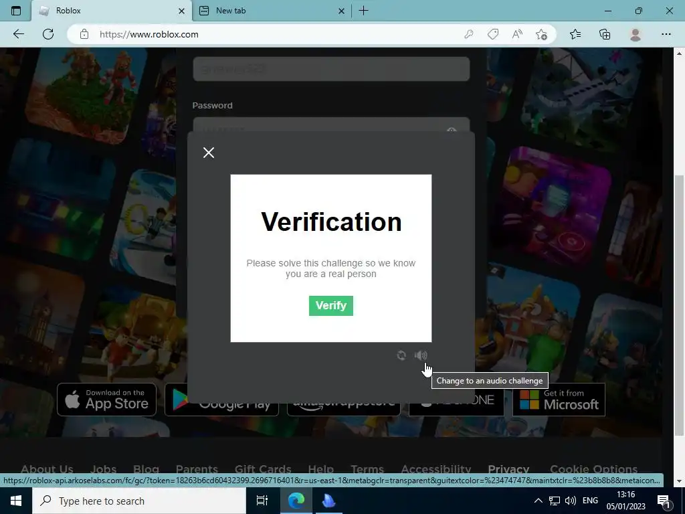685x514 pixels.
Task: Open Edge Settings and more menu
Action: [x=666, y=34]
